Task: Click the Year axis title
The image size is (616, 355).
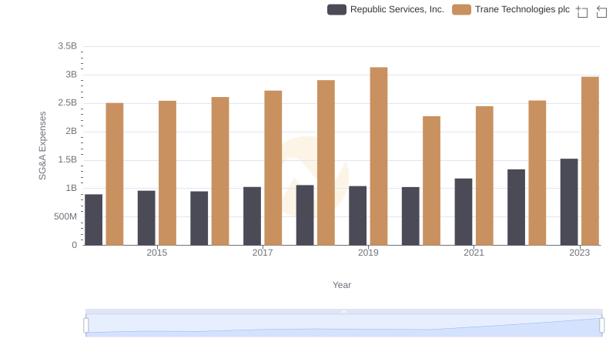Action: [x=342, y=285]
